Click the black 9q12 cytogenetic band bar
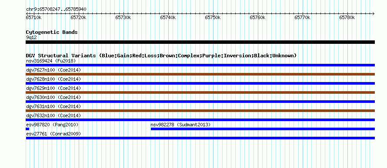Screen dimensions: 387x168 tap(200, 42)
